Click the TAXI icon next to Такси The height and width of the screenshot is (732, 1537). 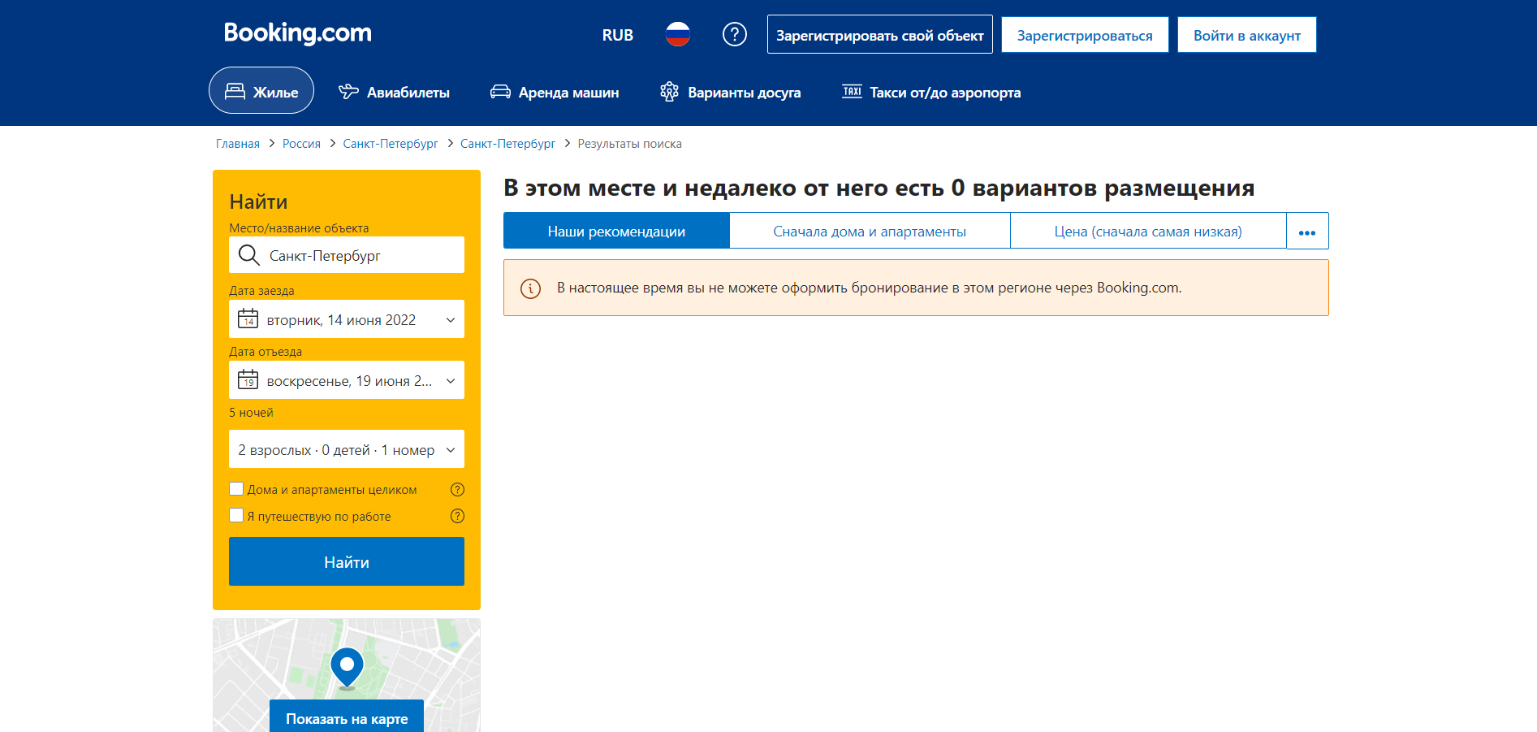click(852, 91)
